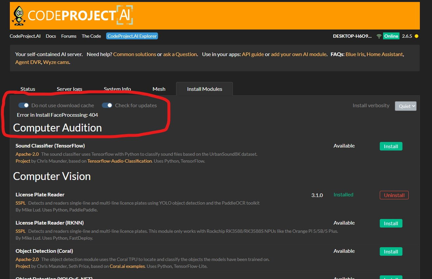Install the Sound Classifier (TensorFlow) module
The image size is (432, 279).
click(391, 146)
